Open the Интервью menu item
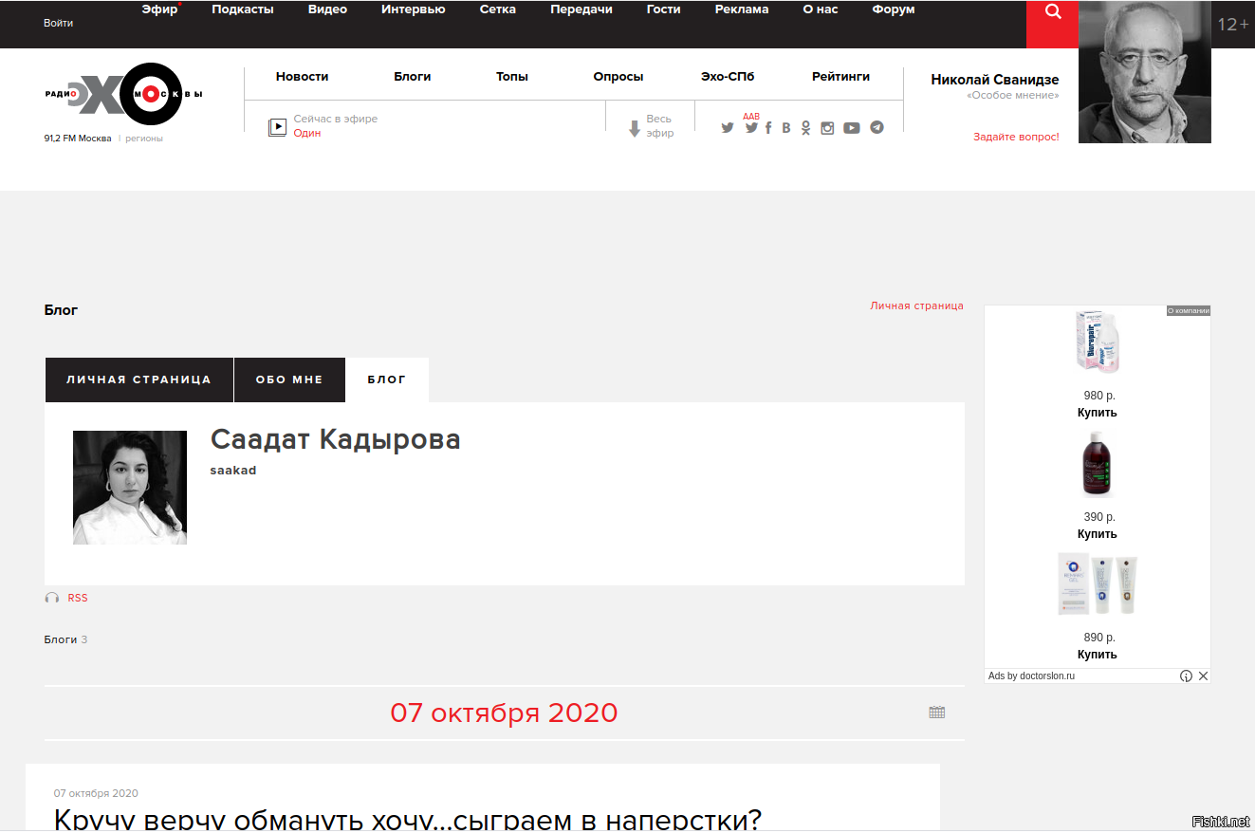This screenshot has height=833, width=1255. (x=413, y=9)
